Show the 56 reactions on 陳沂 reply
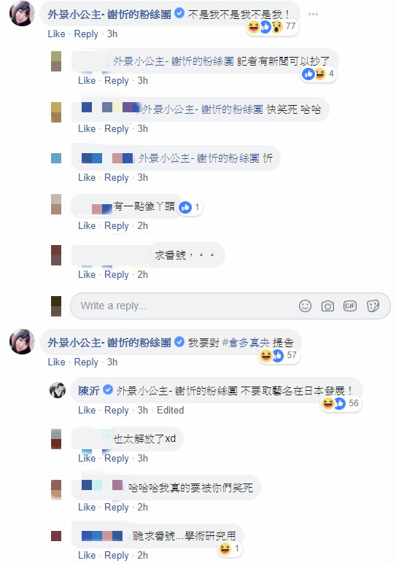The width and height of the screenshot is (396, 563). tap(341, 403)
